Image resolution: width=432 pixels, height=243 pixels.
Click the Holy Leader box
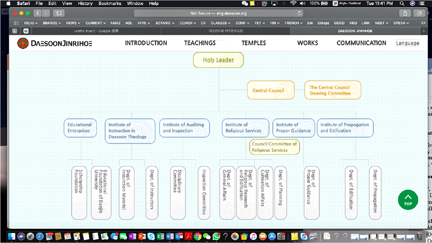[218, 60]
